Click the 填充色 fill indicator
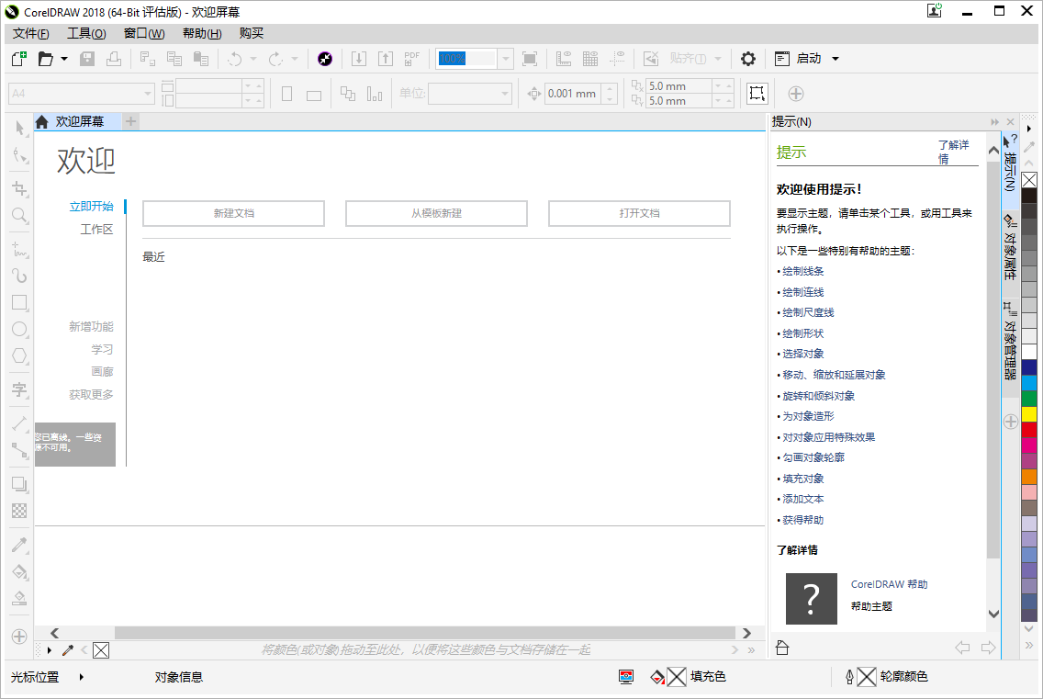Viewport: 1043px width, 699px height. [688, 677]
